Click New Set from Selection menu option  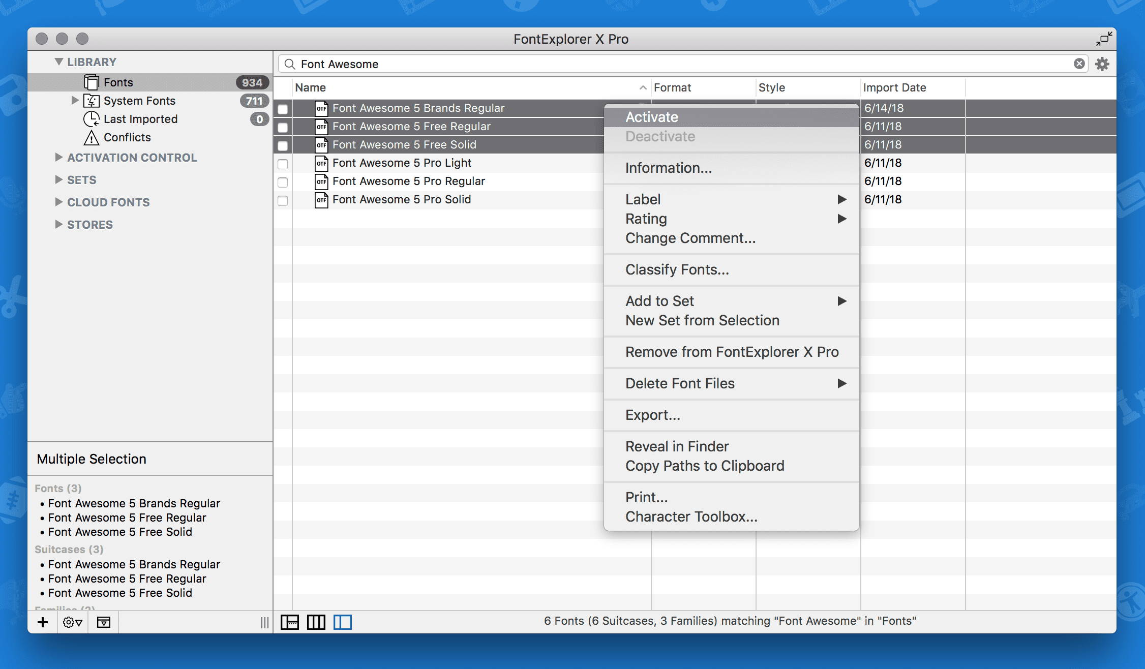tap(702, 320)
